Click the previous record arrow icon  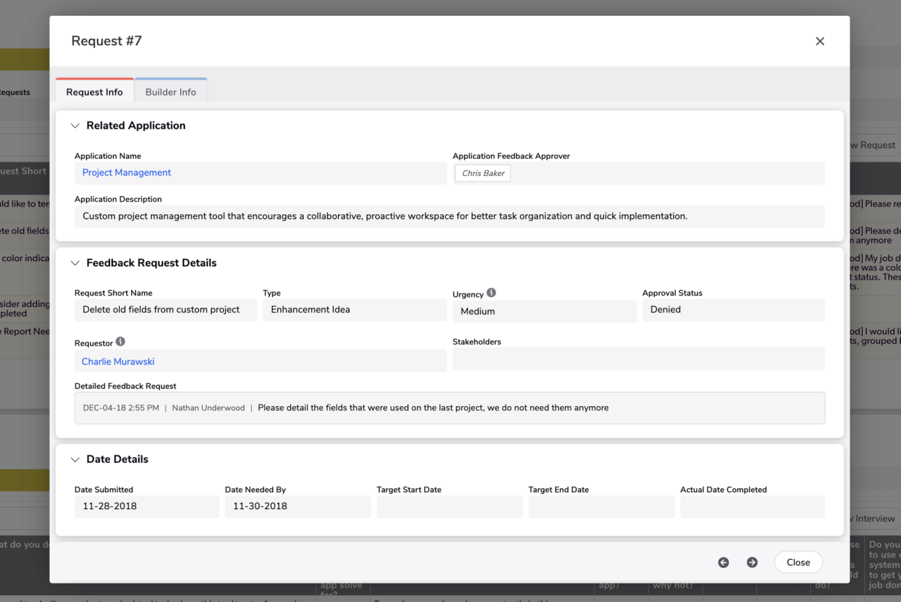(724, 562)
